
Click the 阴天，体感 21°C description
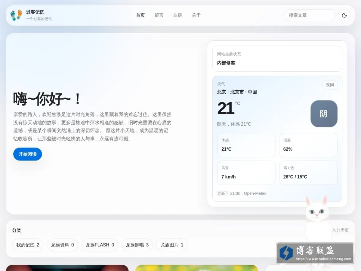pyautogui.click(x=234, y=124)
